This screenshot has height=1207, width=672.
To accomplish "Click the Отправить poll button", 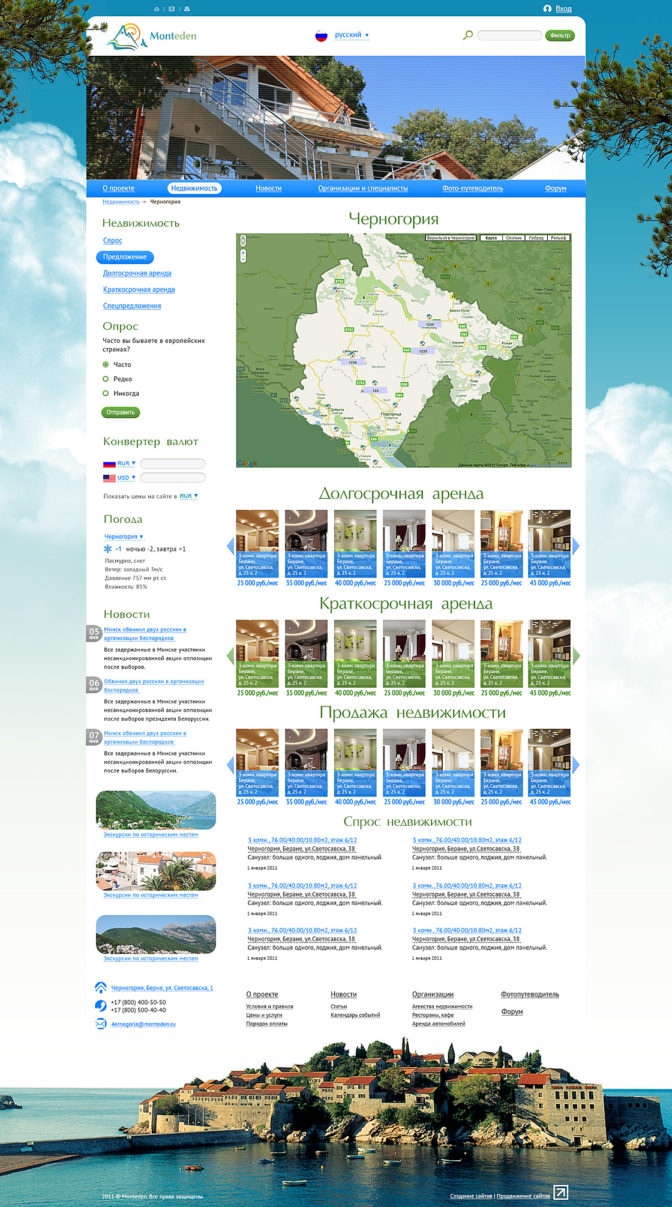I will point(121,412).
